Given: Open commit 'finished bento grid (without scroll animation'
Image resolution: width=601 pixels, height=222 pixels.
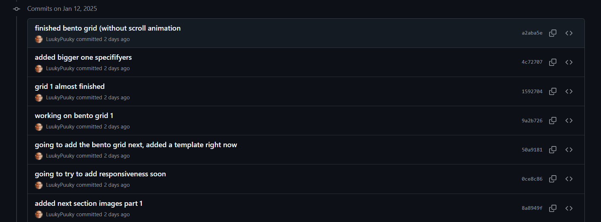Looking at the screenshot, I should tap(107, 28).
